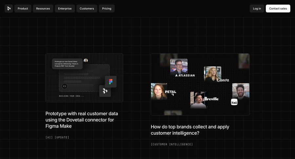Screen dimensions: 295x159
Task: Open the Product menu
Action: 23,9
